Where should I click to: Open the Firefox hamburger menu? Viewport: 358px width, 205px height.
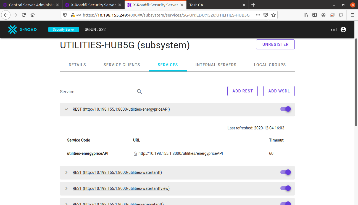tap(352, 15)
